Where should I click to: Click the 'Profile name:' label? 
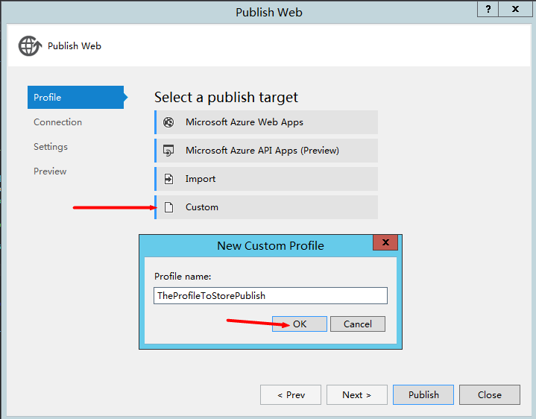[x=183, y=276]
